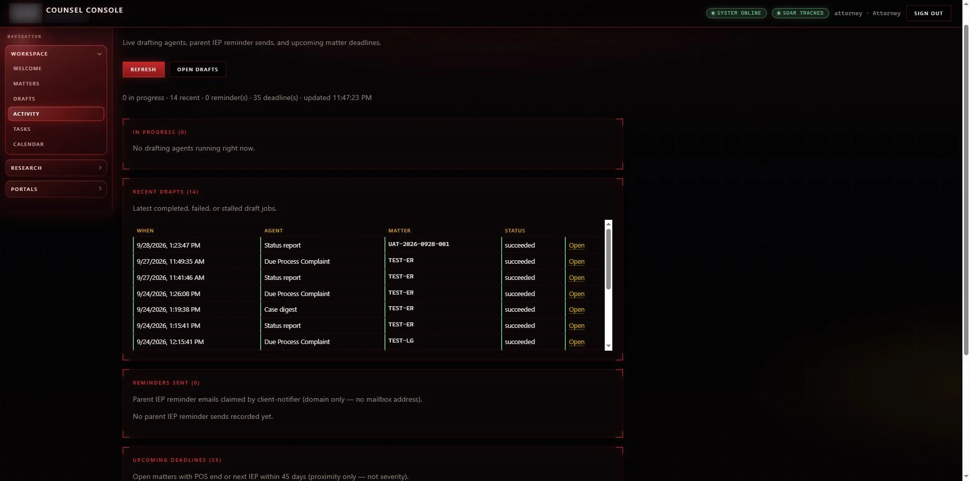
Task: Click the MATTER column header
Action: click(x=399, y=231)
